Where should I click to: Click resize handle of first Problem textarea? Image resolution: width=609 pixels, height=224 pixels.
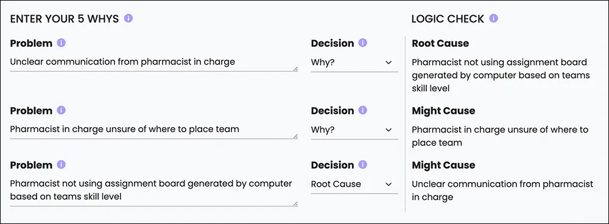[295, 69]
